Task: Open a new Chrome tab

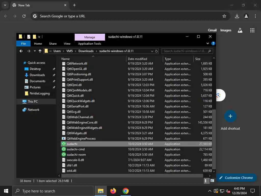Action: (74, 5)
